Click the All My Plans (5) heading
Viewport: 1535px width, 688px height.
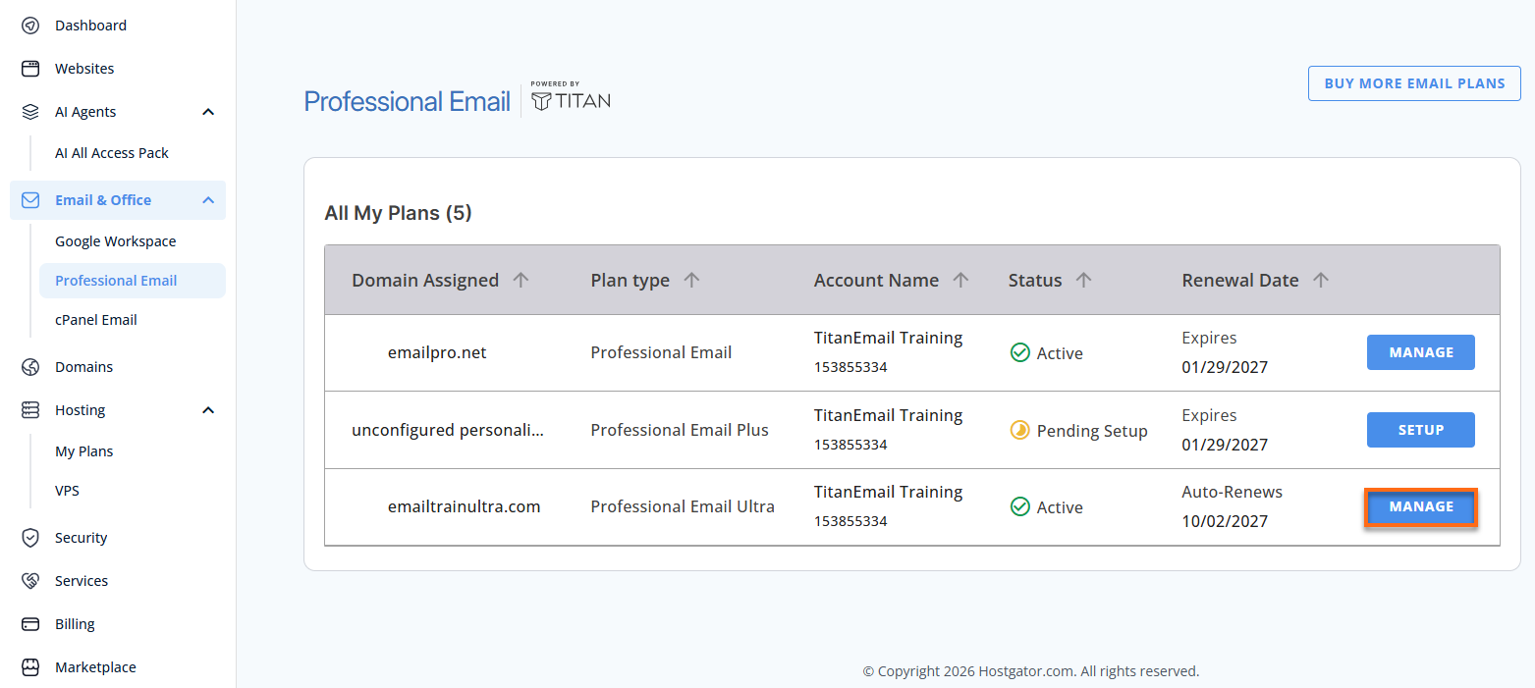tap(398, 213)
